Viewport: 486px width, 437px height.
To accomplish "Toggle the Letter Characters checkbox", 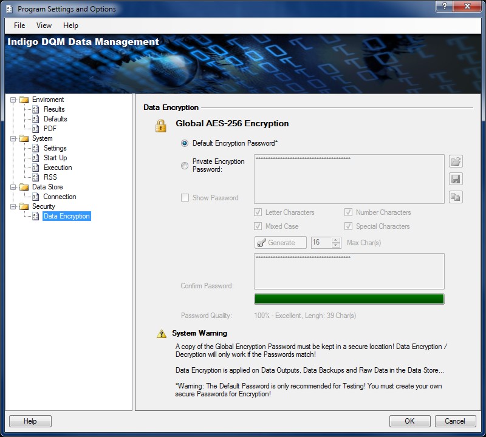I will pyautogui.click(x=258, y=212).
